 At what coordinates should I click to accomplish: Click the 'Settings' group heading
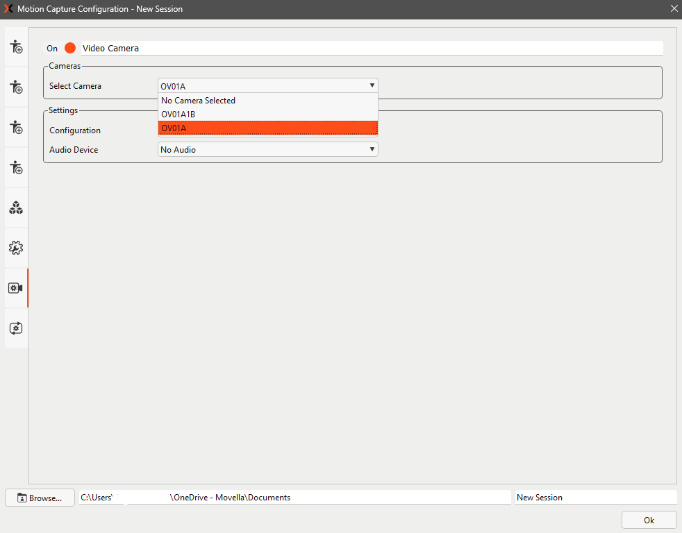[x=63, y=110]
